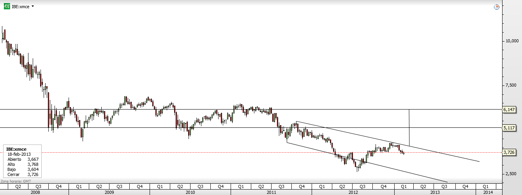Click the 10,000 price axis value
Image resolution: width=522 pixels, height=195 pixels.
(511, 41)
